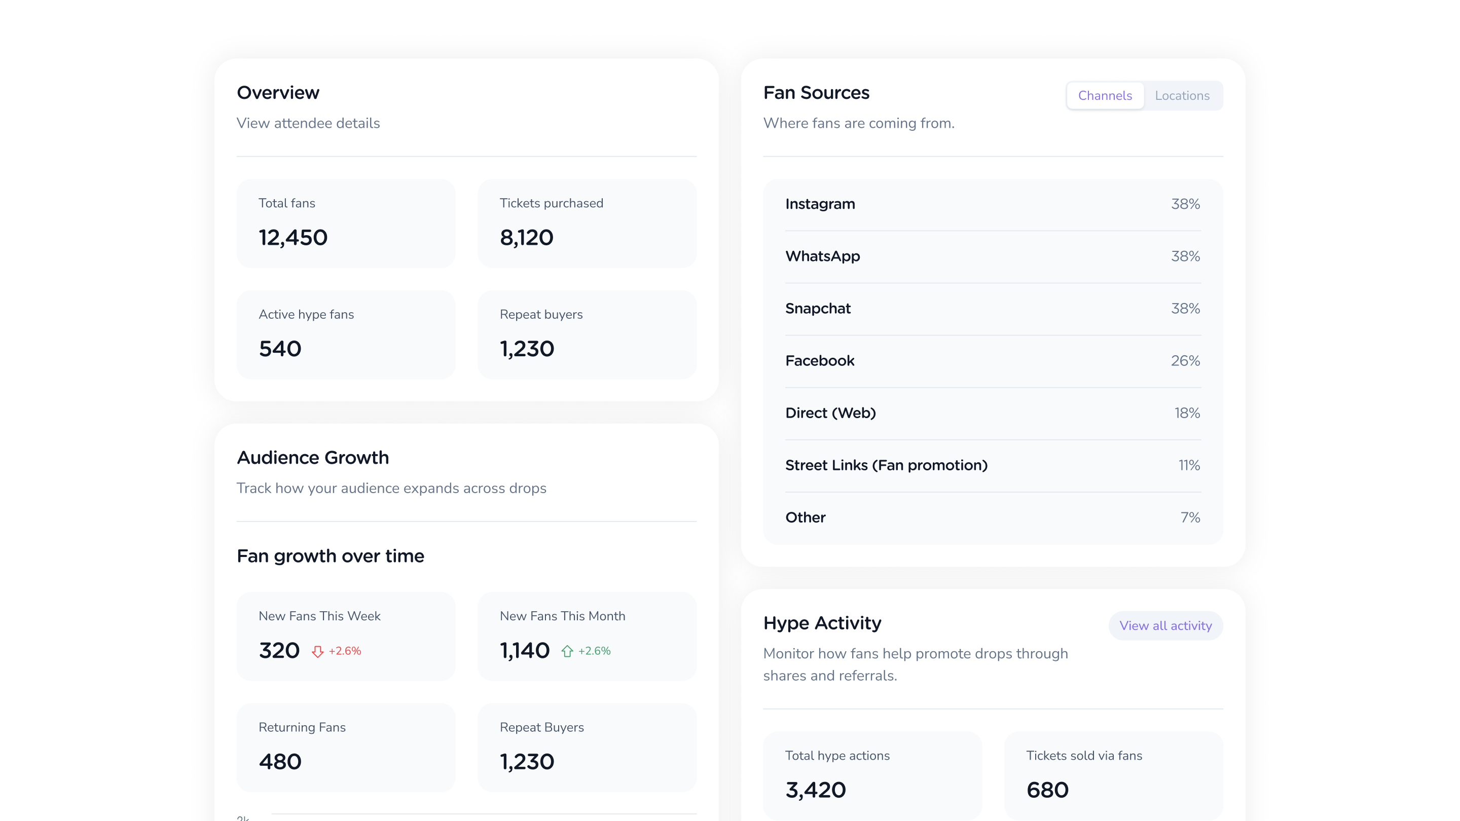This screenshot has height=821, width=1460.
Task: Click the Hype Activity heading
Action: (x=822, y=623)
